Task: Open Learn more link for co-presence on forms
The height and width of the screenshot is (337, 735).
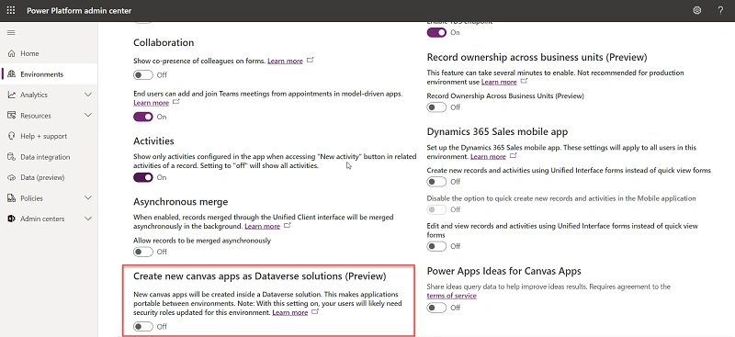Action: tap(285, 61)
